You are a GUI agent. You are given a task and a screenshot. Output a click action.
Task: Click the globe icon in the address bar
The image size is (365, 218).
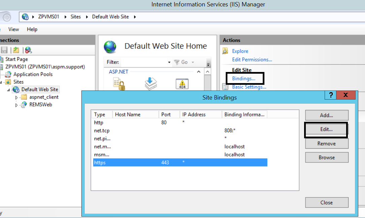[25, 17]
